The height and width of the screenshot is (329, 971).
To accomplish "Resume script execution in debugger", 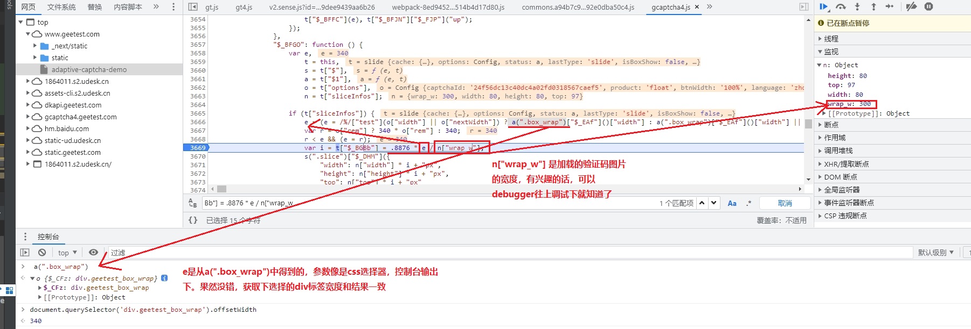I will tap(823, 6).
